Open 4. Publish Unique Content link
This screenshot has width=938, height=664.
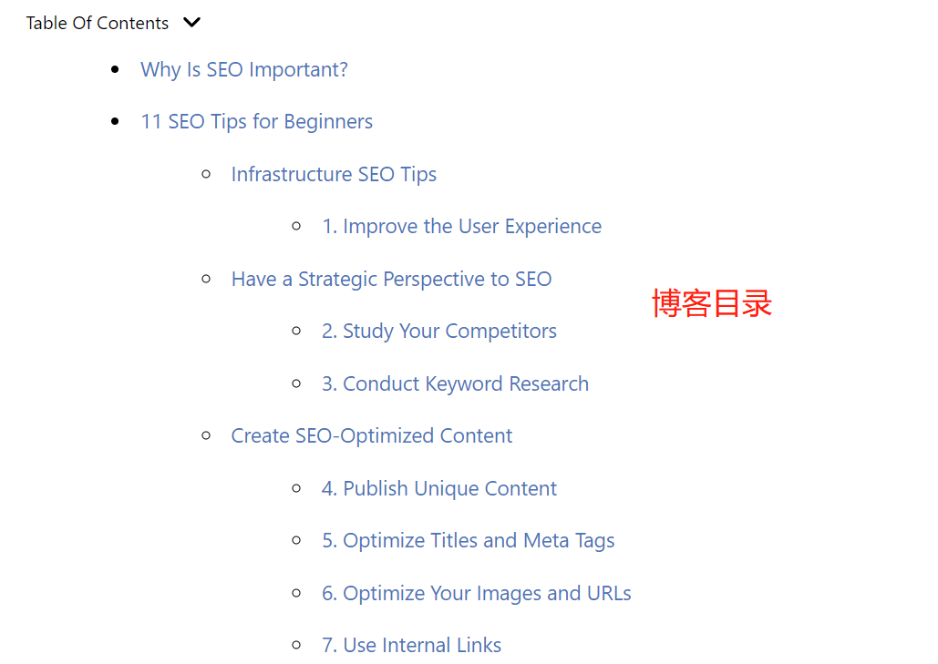(x=439, y=488)
